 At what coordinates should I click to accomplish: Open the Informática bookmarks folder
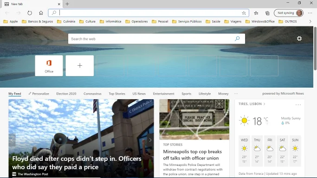click(x=110, y=21)
